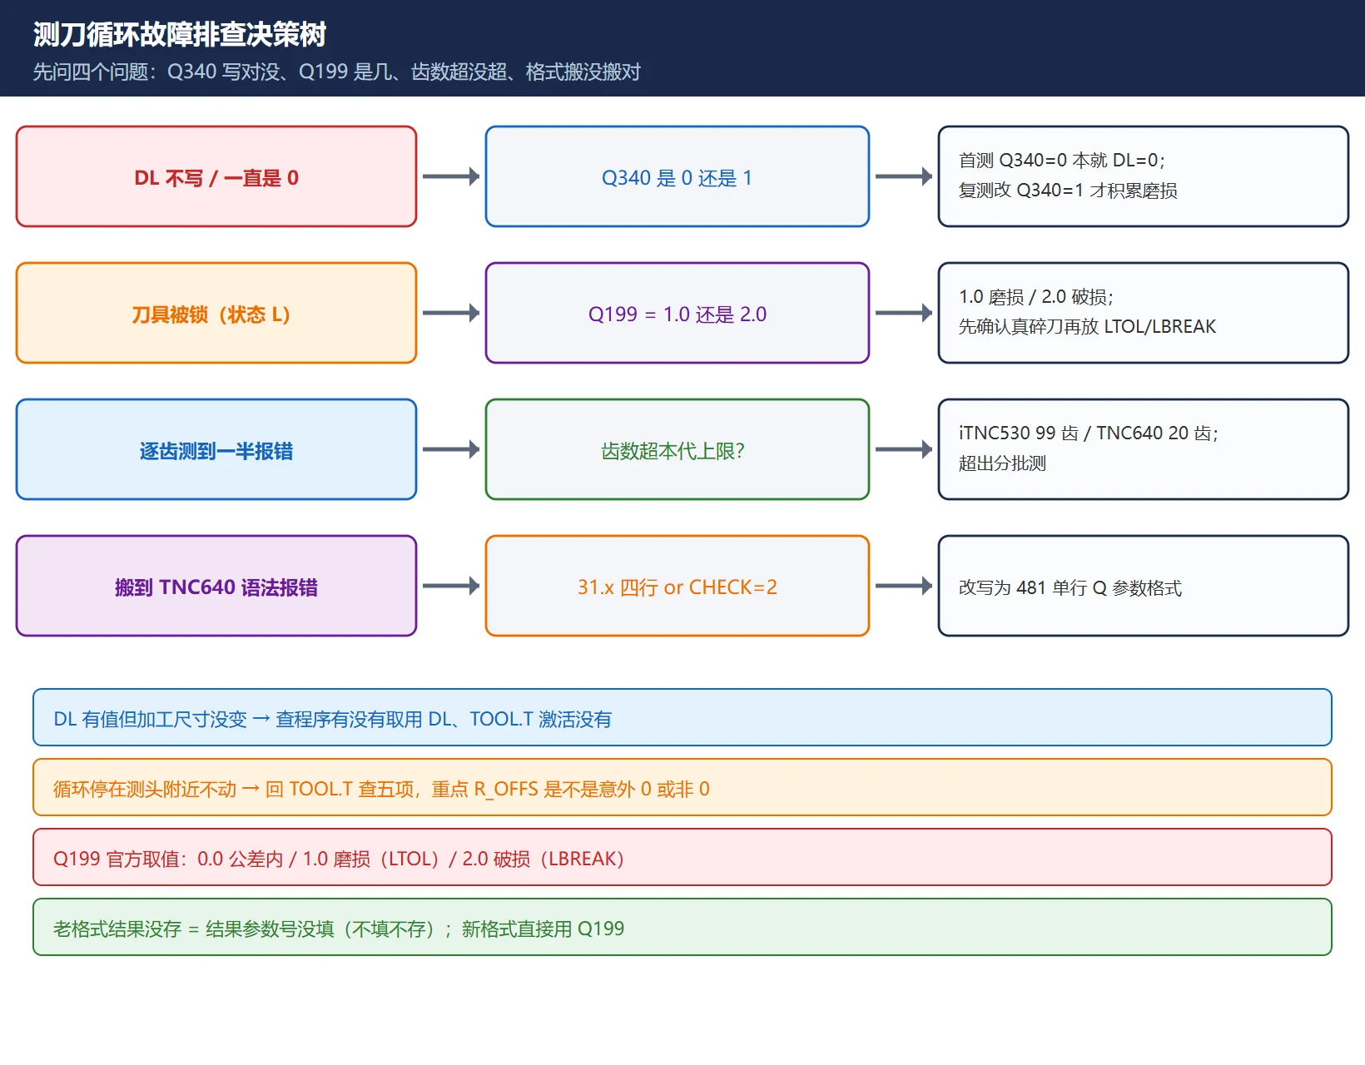1365x1065 pixels.
Task: Select the blue note DL 有值但加工尺寸没变
Action: pyautogui.click(x=682, y=717)
